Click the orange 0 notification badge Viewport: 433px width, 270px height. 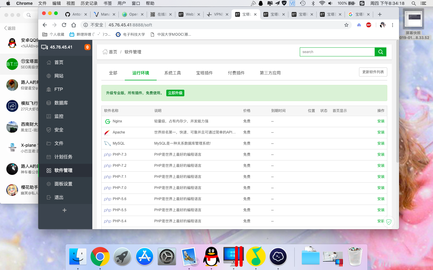click(x=87, y=47)
